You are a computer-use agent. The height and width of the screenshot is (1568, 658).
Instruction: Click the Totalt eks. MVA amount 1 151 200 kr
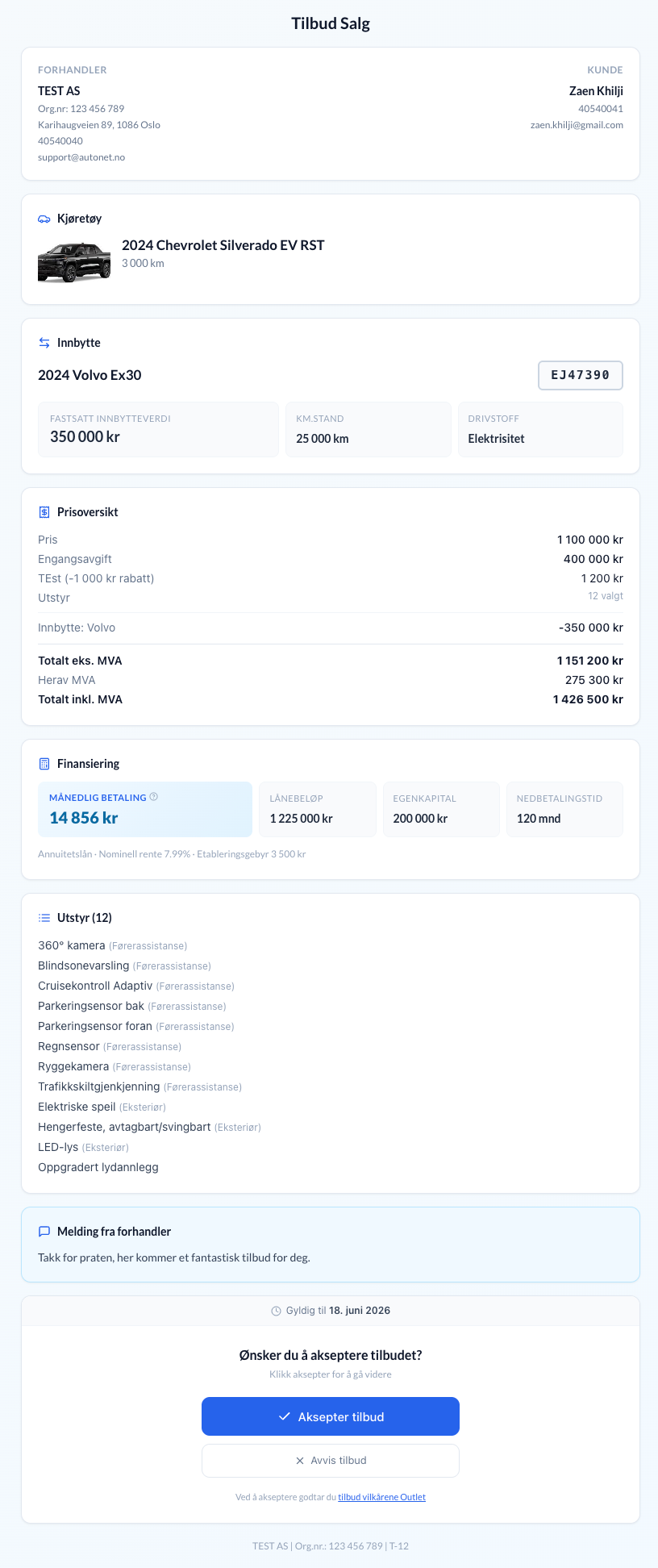590,661
